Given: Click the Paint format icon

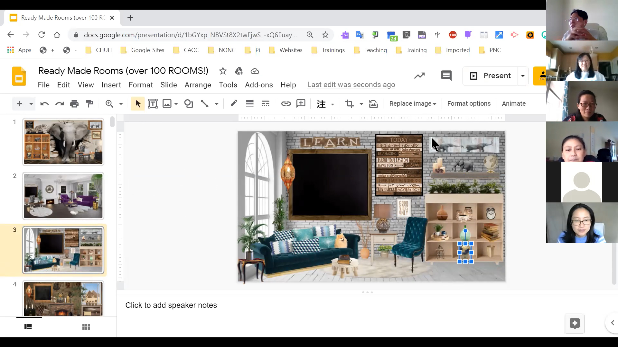Looking at the screenshot, I should 89,103.
